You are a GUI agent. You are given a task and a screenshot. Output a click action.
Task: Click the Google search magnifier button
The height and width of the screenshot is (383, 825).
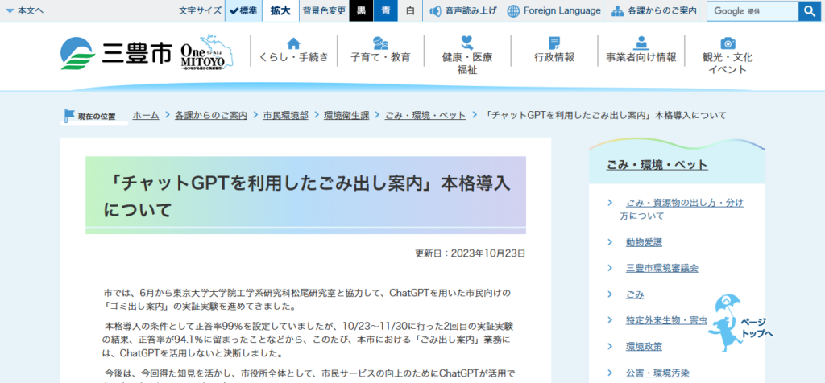809,11
